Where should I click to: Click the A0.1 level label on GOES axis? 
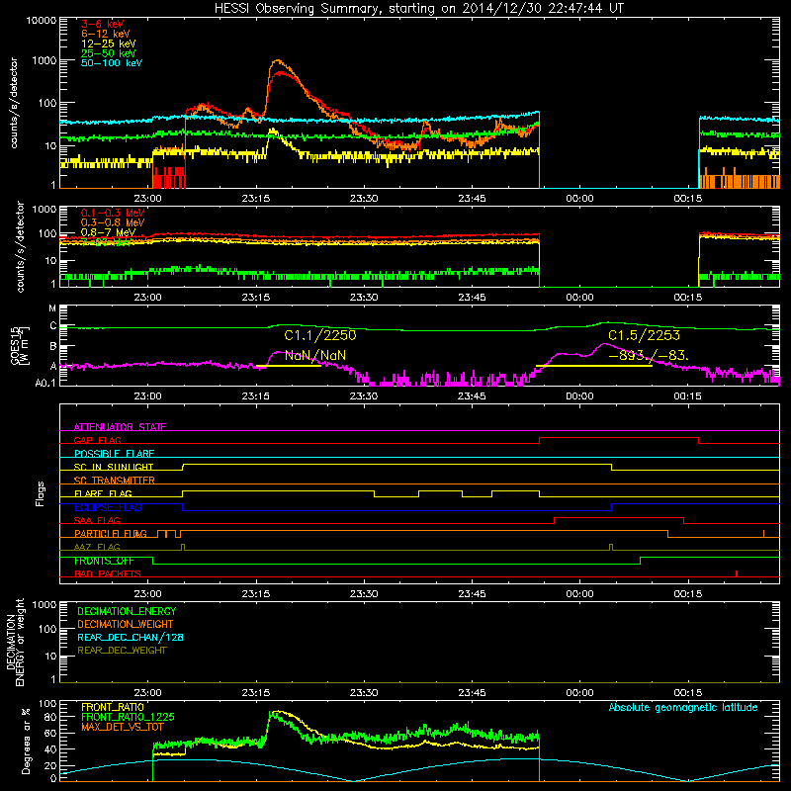click(45, 383)
